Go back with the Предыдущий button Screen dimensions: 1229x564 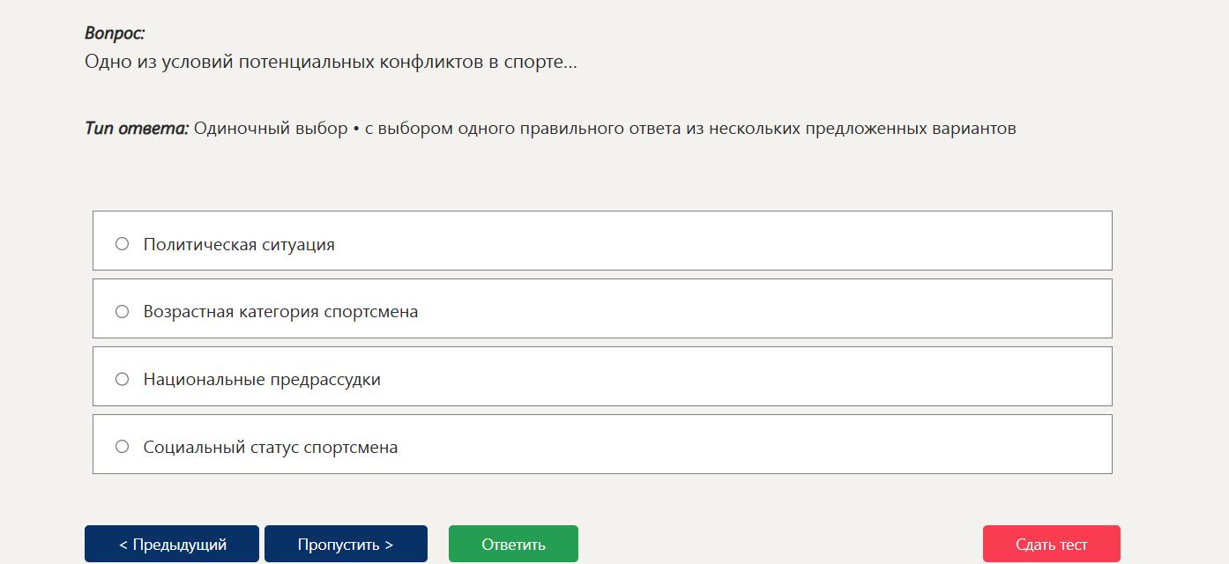[x=172, y=544]
